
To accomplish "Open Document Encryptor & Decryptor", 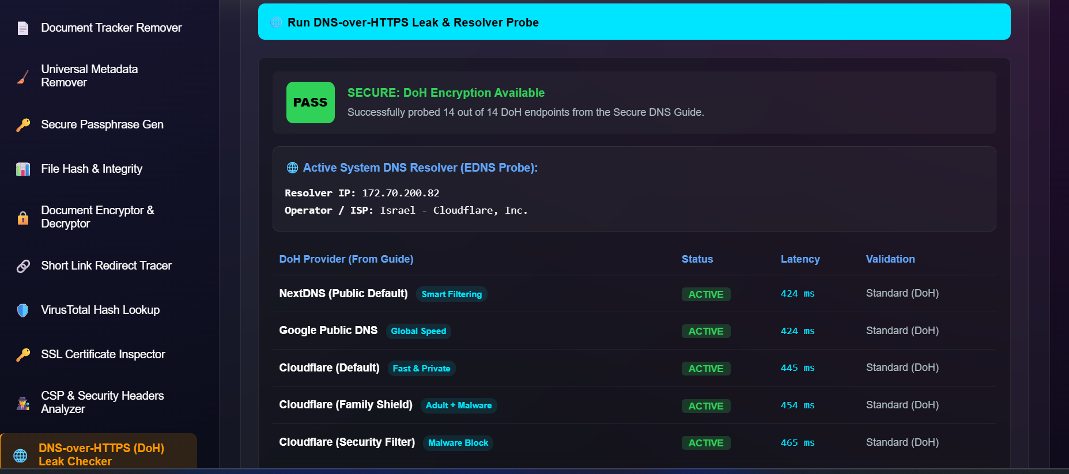I will pyautogui.click(x=99, y=217).
